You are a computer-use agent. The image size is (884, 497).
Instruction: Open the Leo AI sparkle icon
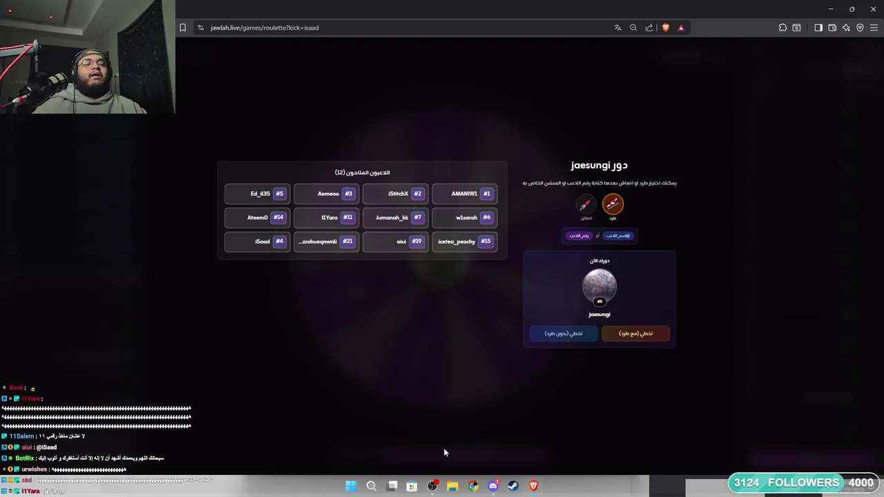tap(846, 28)
